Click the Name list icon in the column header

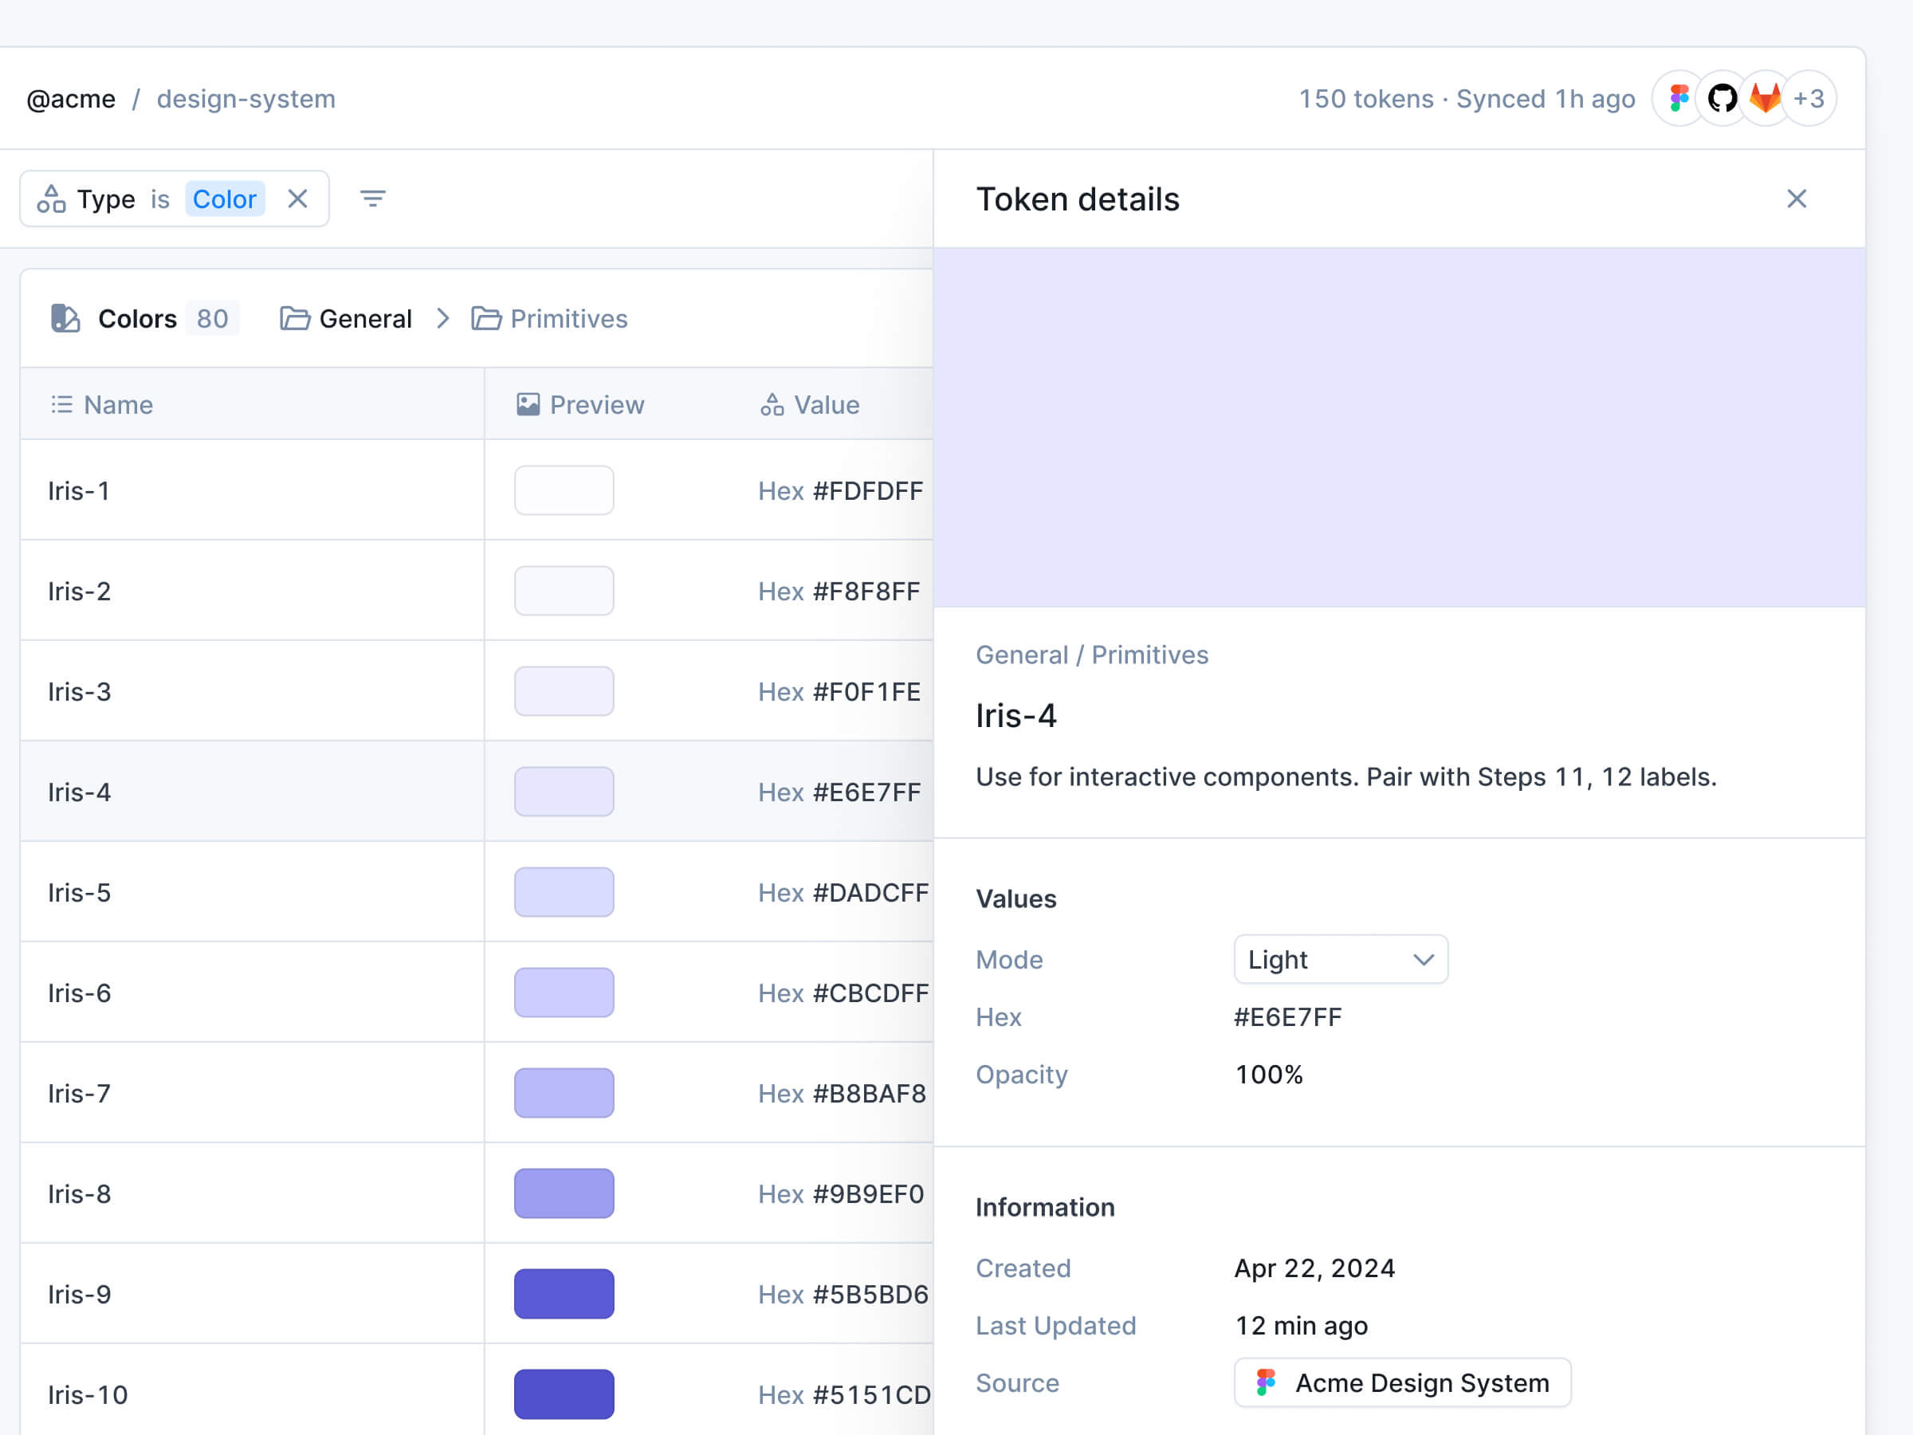click(x=61, y=404)
